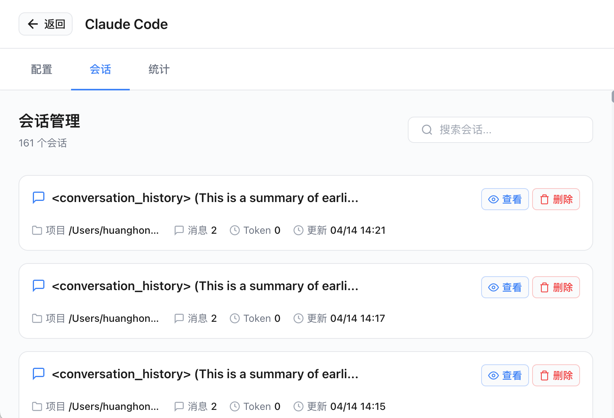This screenshot has width=614, height=418.
Task: View the session updated at 14:15
Action: 505,376
